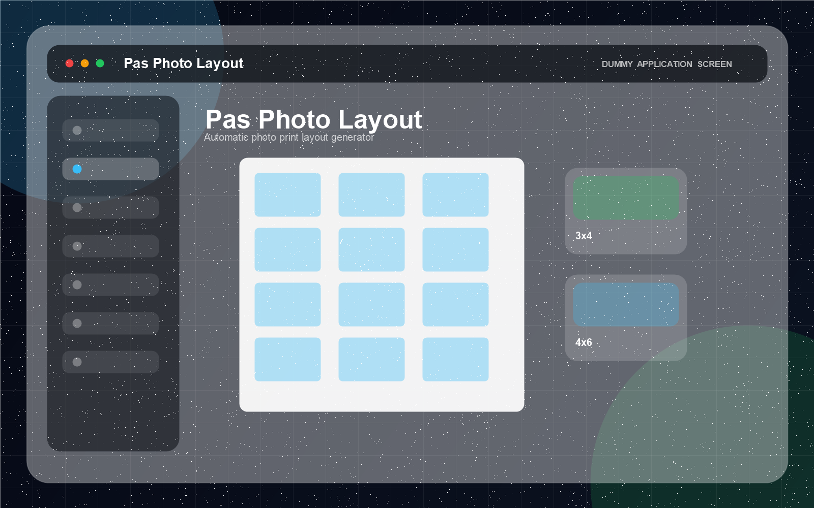
Task: Select third-row left photo cell on sheet
Action: (x=287, y=304)
